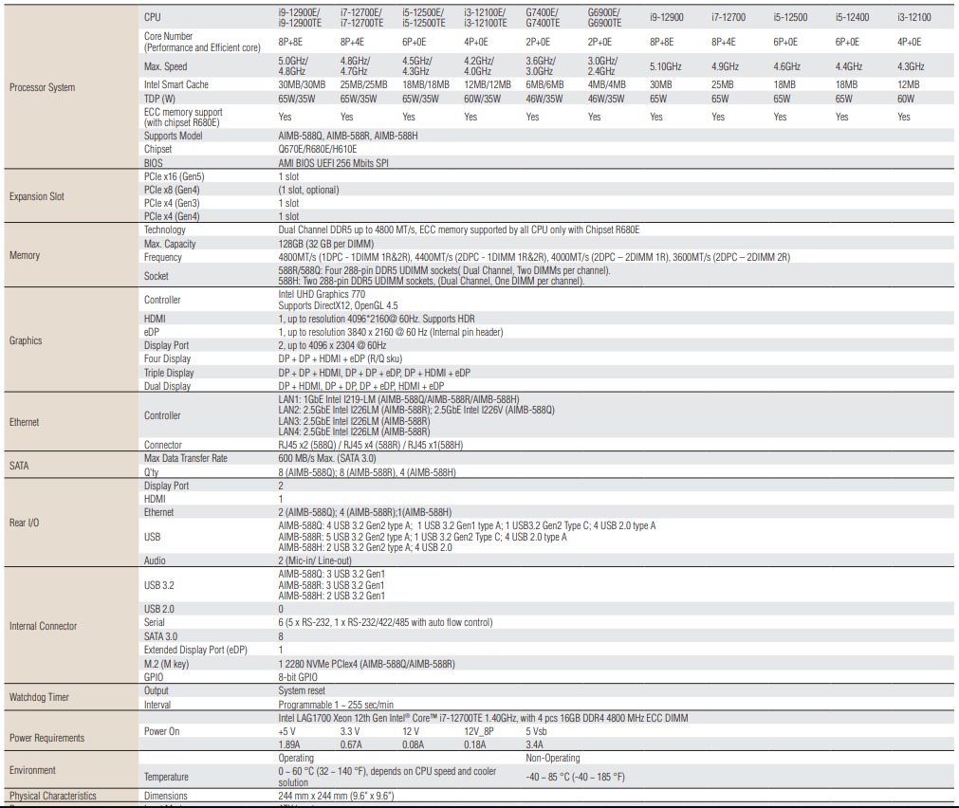
Task: Select the 'Watchdog Timer' section label
Action: (39, 697)
